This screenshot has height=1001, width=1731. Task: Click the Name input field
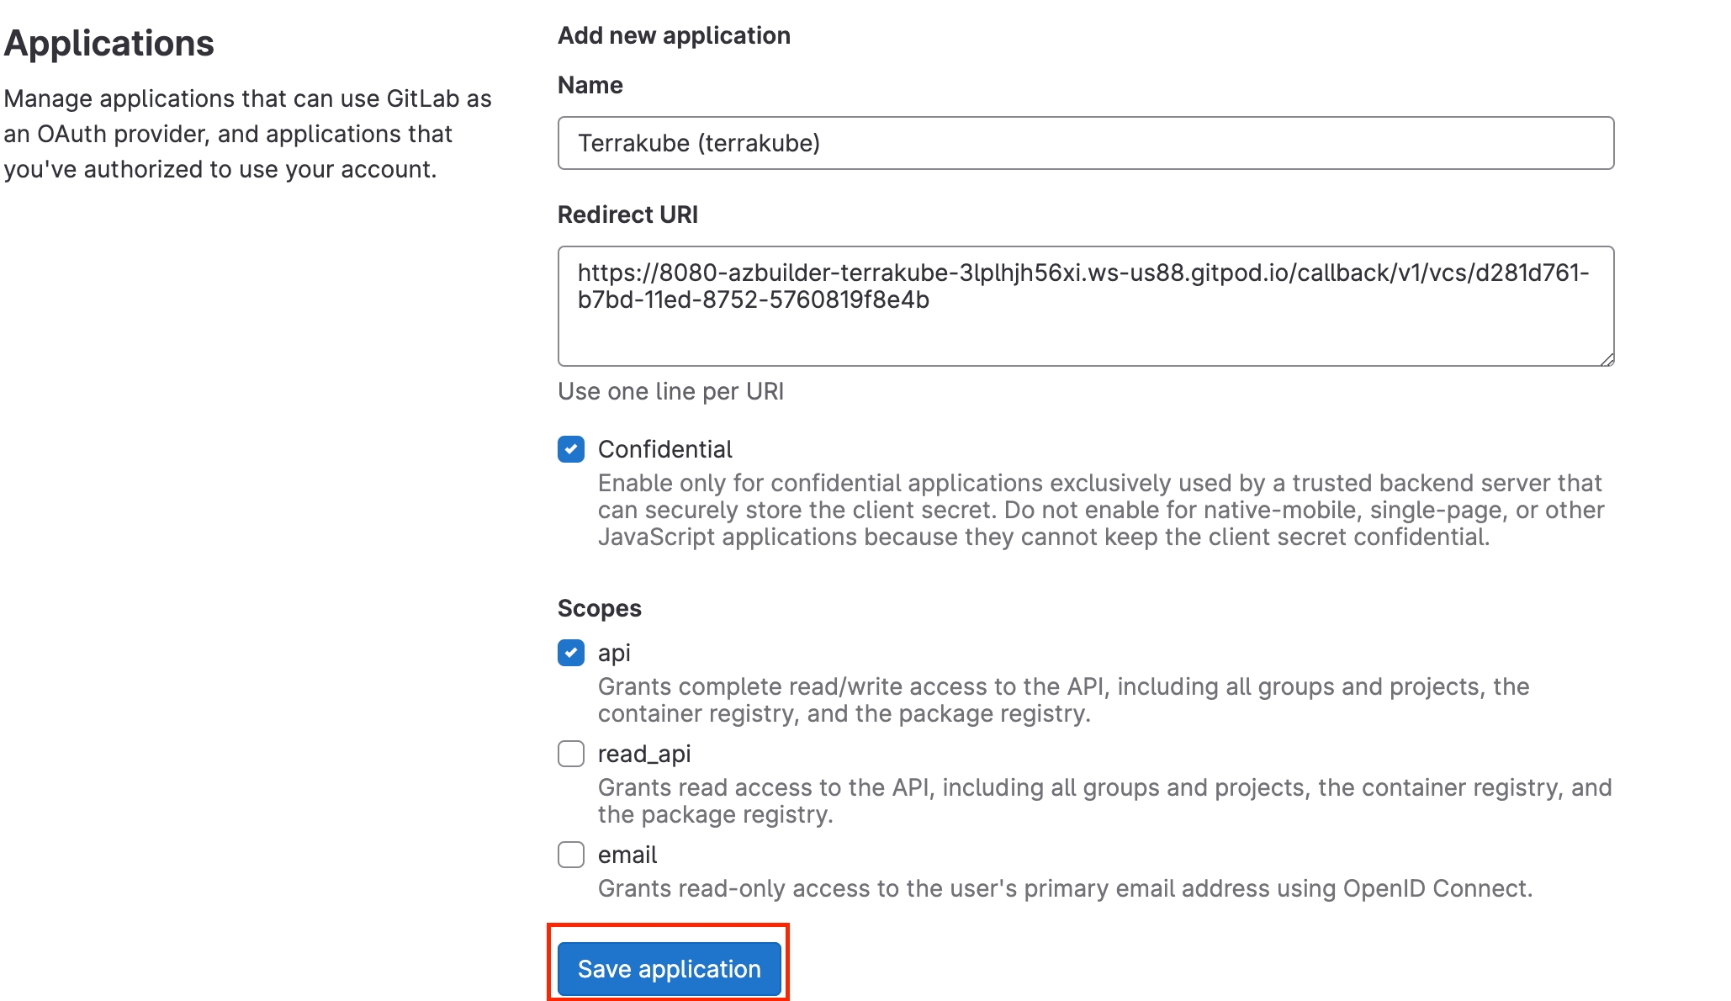(x=1085, y=143)
